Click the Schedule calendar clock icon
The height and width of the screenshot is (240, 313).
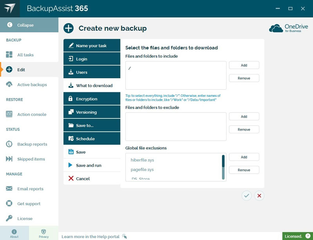[71, 138]
